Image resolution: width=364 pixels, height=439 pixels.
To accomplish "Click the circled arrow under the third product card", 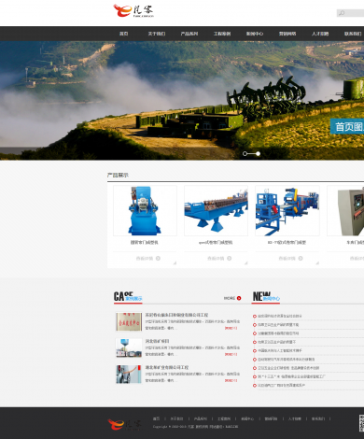I will (x=301, y=258).
